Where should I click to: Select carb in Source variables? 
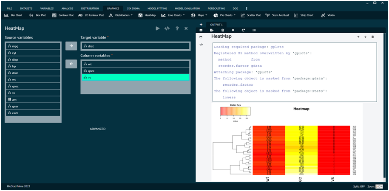point(33,113)
